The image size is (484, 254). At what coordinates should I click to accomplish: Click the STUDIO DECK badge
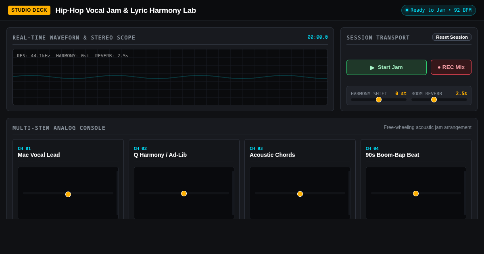pyautogui.click(x=29, y=10)
